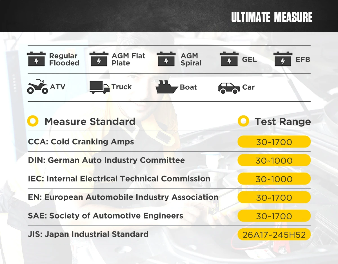338x264 pixels.
Task: Choose the Car vehicle icon
Action: click(229, 88)
